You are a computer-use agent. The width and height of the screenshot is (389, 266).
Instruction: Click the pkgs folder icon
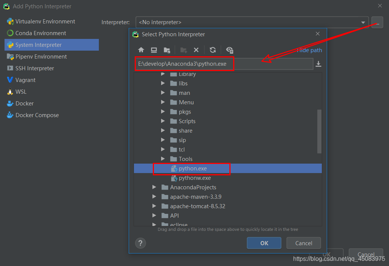pyautogui.click(x=174, y=112)
